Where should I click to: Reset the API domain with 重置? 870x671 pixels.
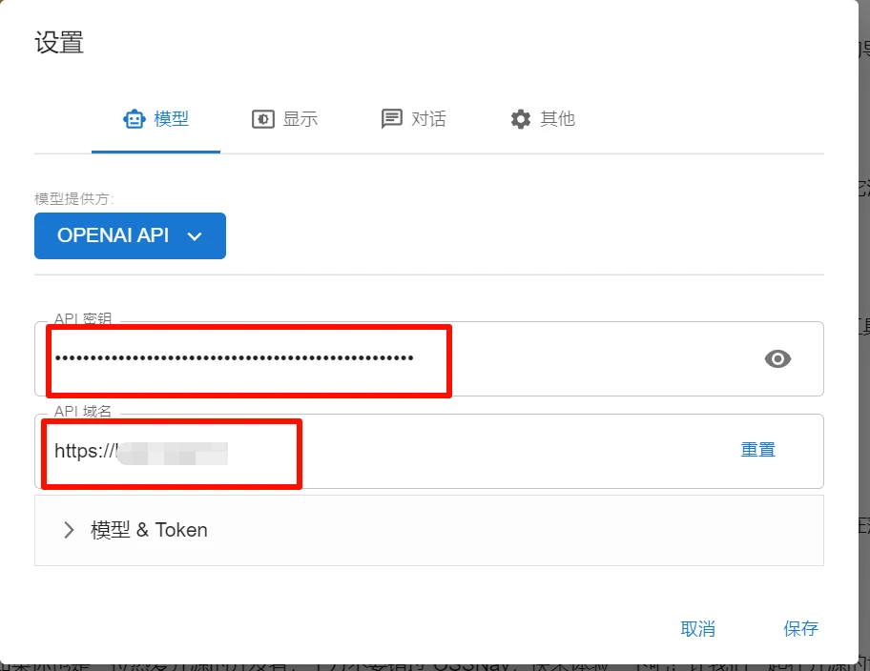pos(757,450)
